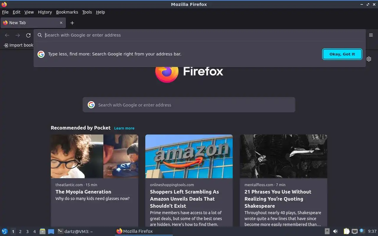This screenshot has width=378, height=236.
Task: Click the Google icon in page search box
Action: [91, 105]
